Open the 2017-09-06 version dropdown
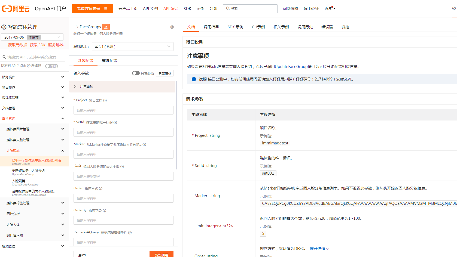This screenshot has width=457, height=257. click(x=32, y=37)
